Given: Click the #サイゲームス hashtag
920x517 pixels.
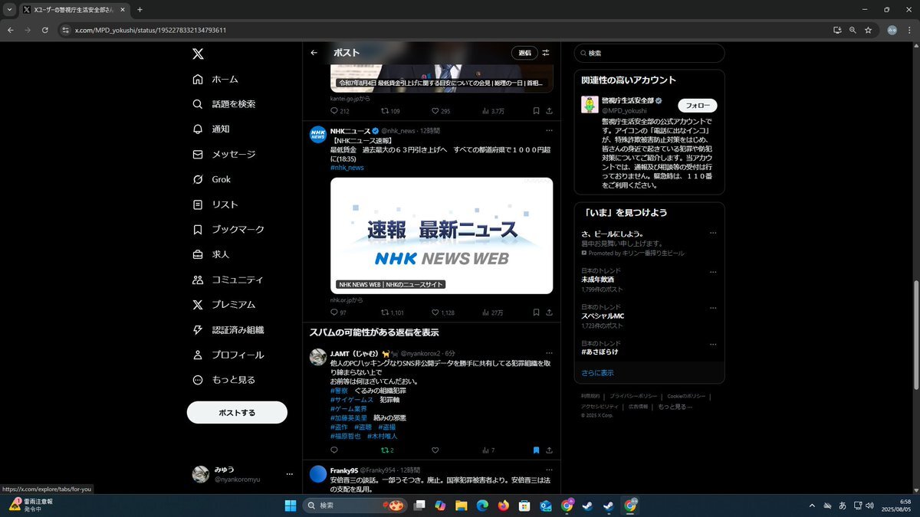Looking at the screenshot, I should pyautogui.click(x=352, y=400).
